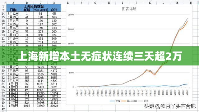Select the date cell 4月1日
Screen dimensions: 199x112
13,84
